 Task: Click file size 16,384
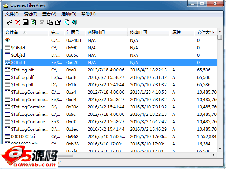click(204, 144)
